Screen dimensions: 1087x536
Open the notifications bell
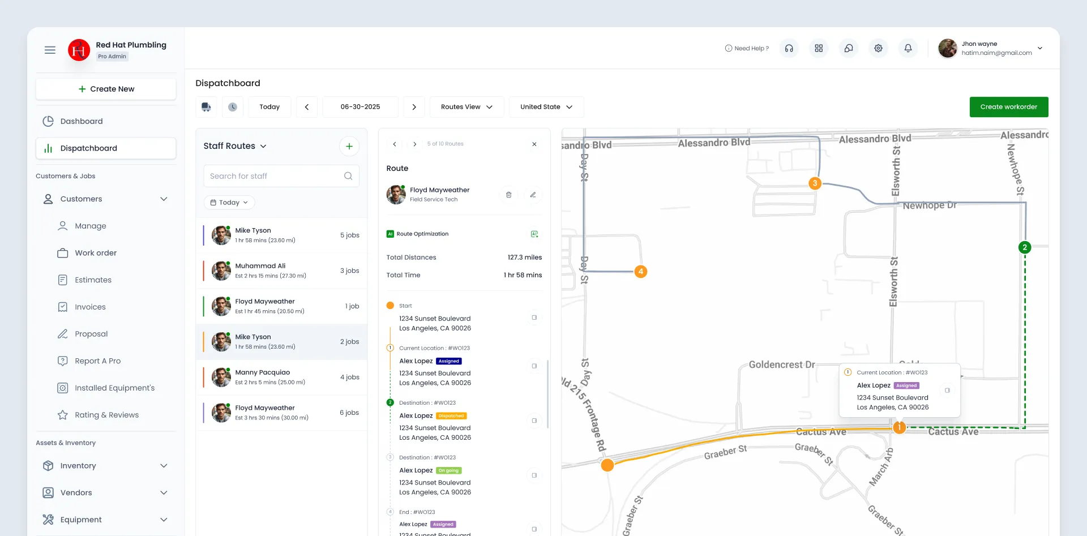click(908, 49)
